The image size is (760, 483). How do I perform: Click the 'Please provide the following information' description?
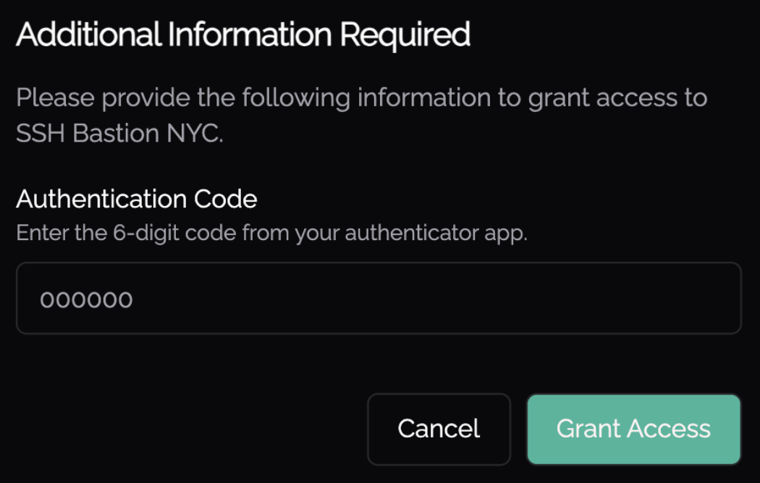(x=361, y=98)
